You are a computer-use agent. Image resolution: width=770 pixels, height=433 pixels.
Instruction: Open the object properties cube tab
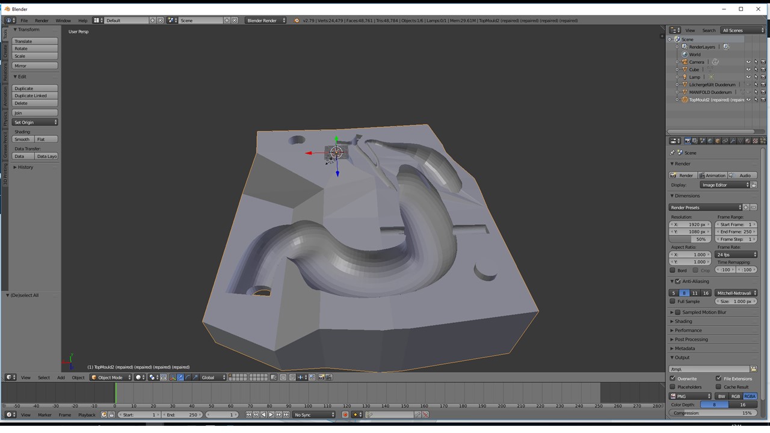pos(717,141)
